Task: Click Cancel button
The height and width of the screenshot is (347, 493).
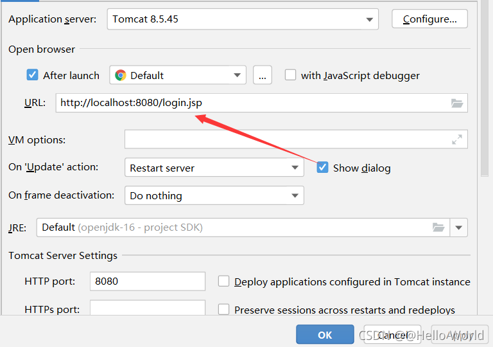Action: point(392,335)
